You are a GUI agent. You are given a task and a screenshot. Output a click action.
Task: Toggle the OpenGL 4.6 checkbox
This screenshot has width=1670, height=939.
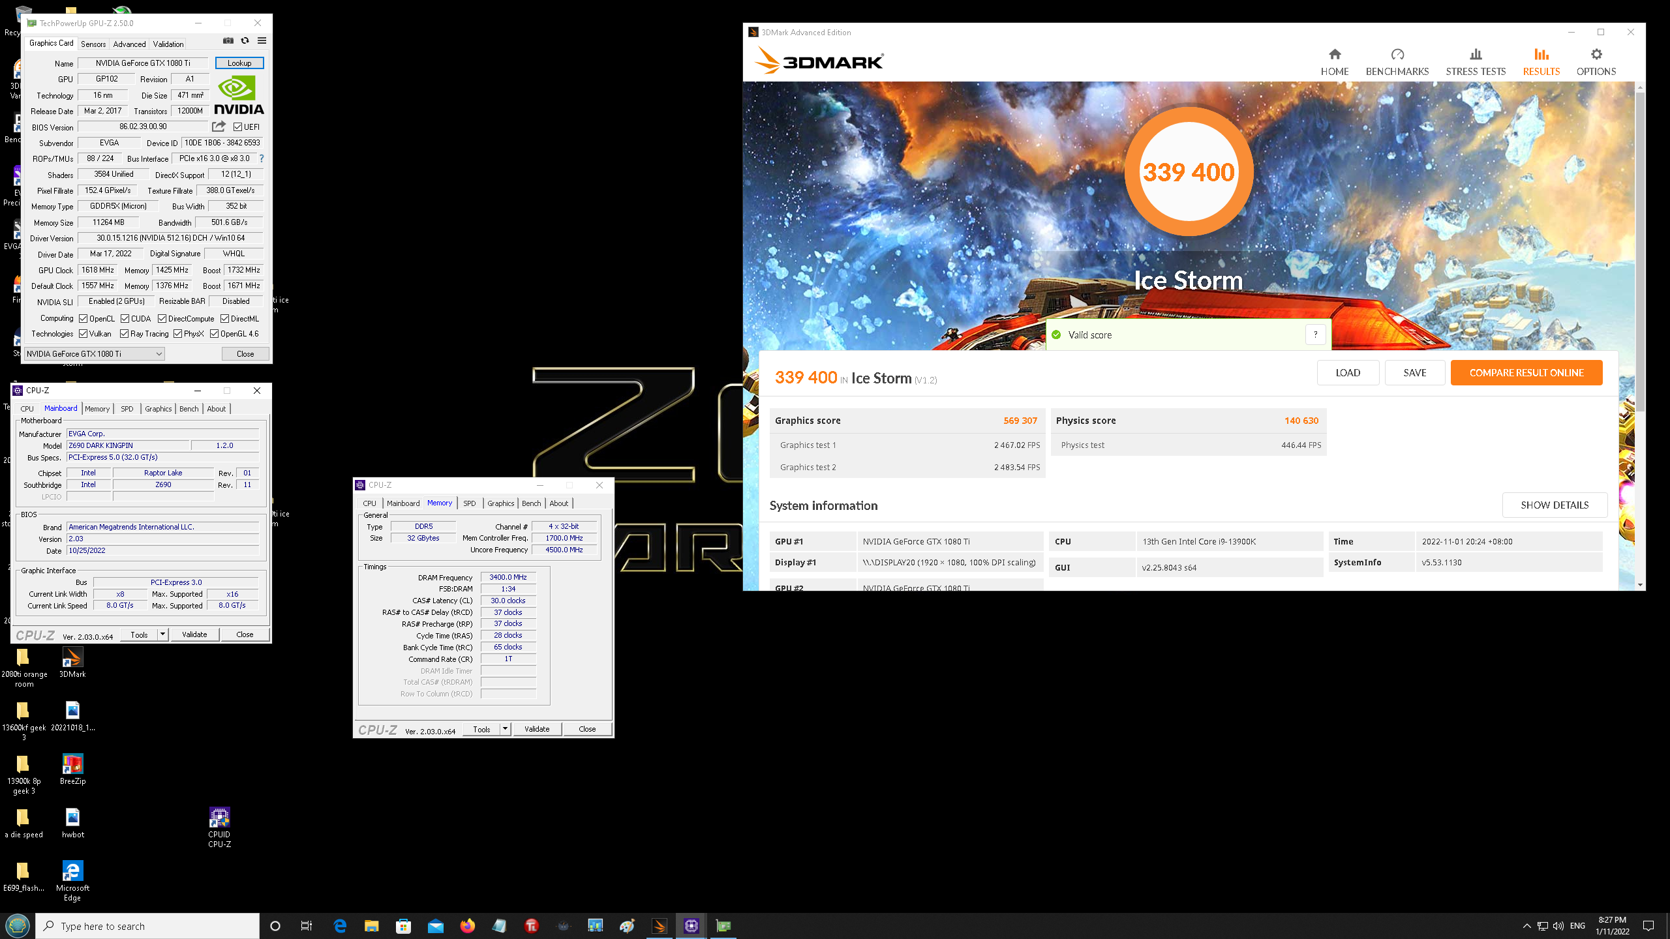pyautogui.click(x=215, y=334)
